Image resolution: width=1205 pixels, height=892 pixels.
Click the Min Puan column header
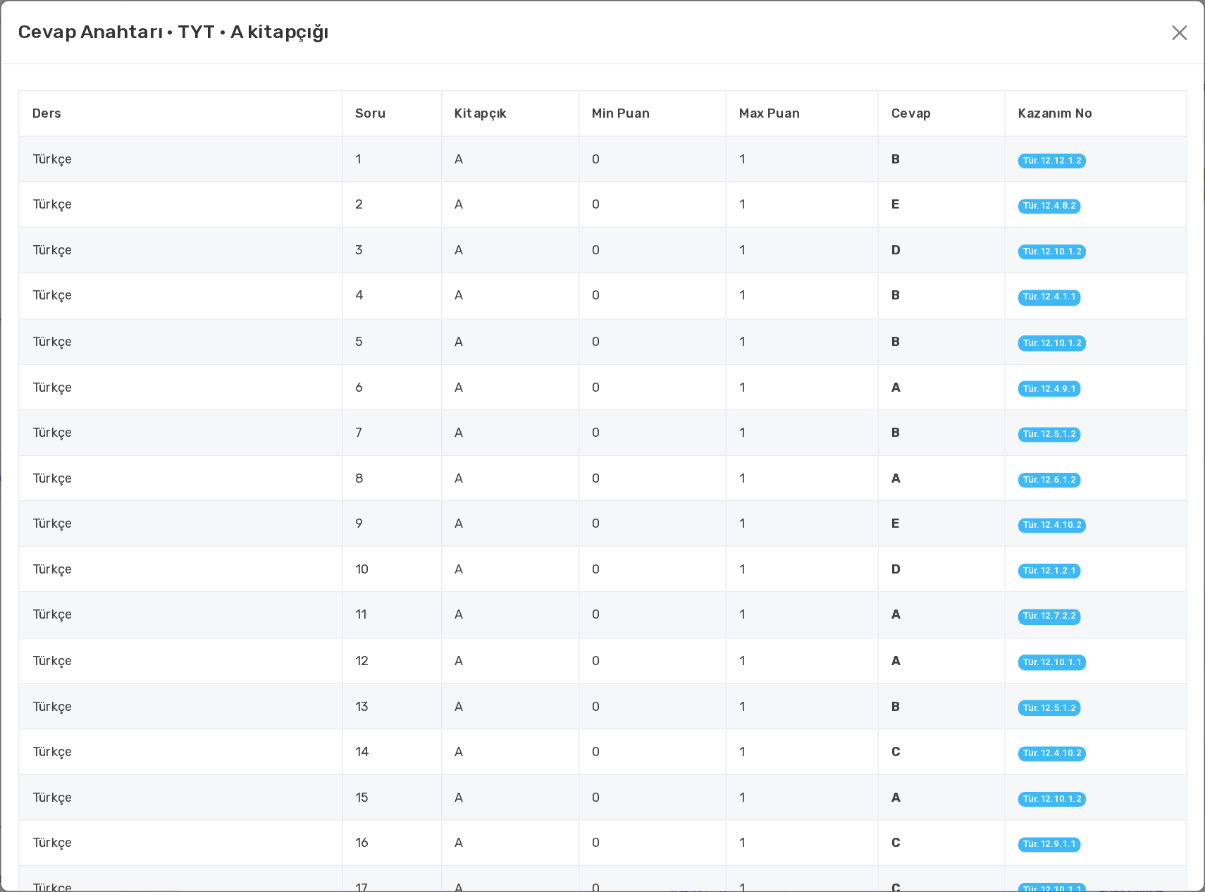click(620, 113)
